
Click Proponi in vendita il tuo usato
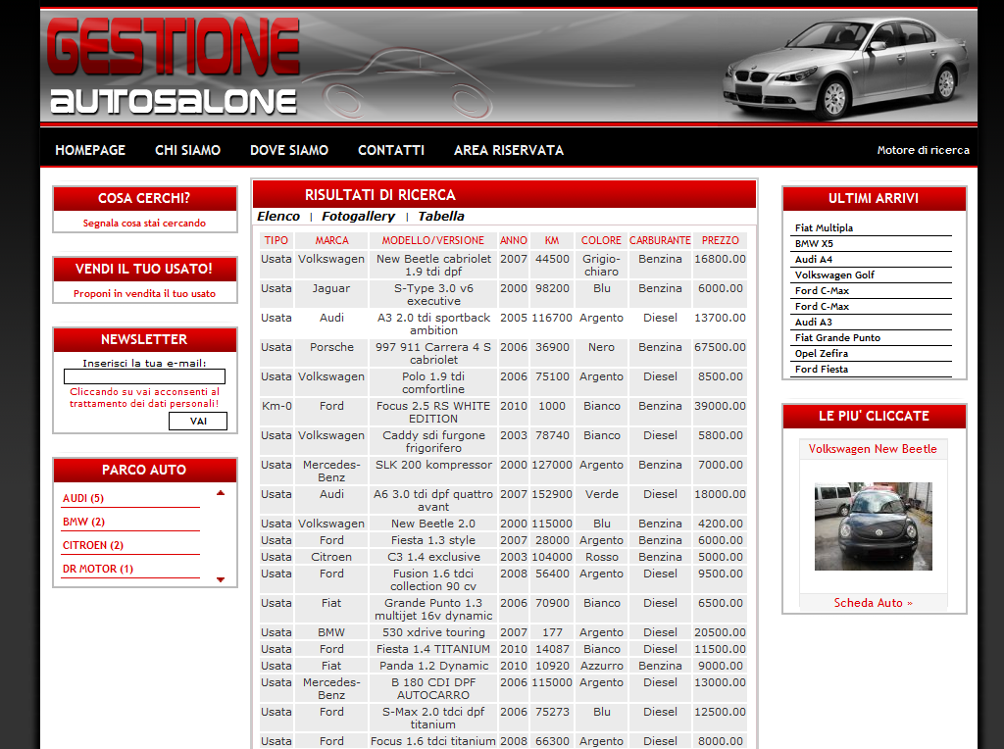[144, 293]
